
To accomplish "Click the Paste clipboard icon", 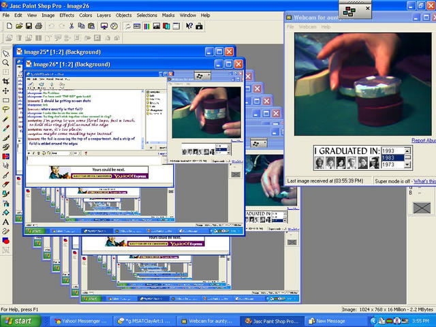I will 91,26.
